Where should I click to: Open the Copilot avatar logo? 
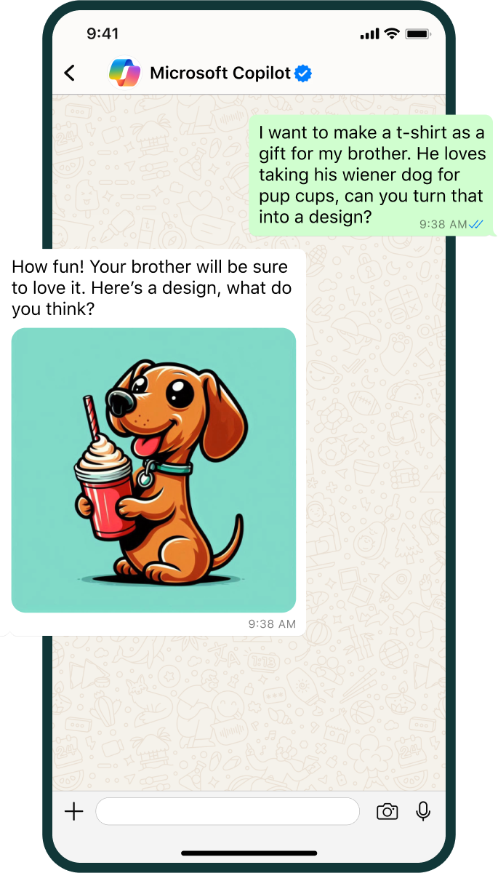124,73
